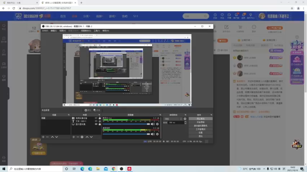Click the start virtual camera button
The image size is (307, 172).
coord(200,126)
